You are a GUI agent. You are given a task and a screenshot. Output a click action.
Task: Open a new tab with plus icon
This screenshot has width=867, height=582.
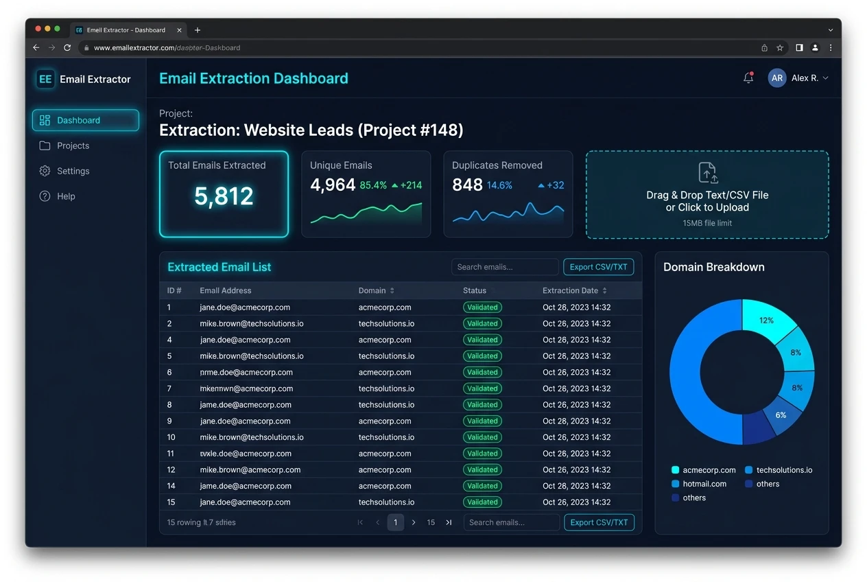pos(198,30)
